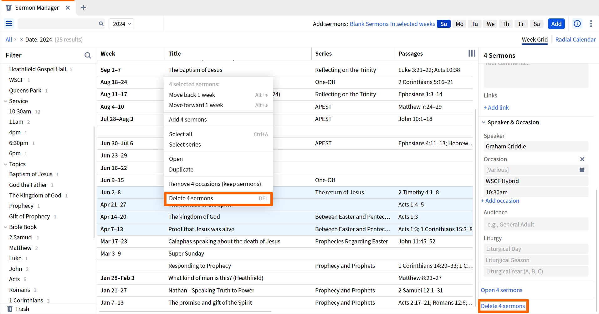Open the 2024 year dropdown
This screenshot has width=599, height=314.
click(x=121, y=24)
